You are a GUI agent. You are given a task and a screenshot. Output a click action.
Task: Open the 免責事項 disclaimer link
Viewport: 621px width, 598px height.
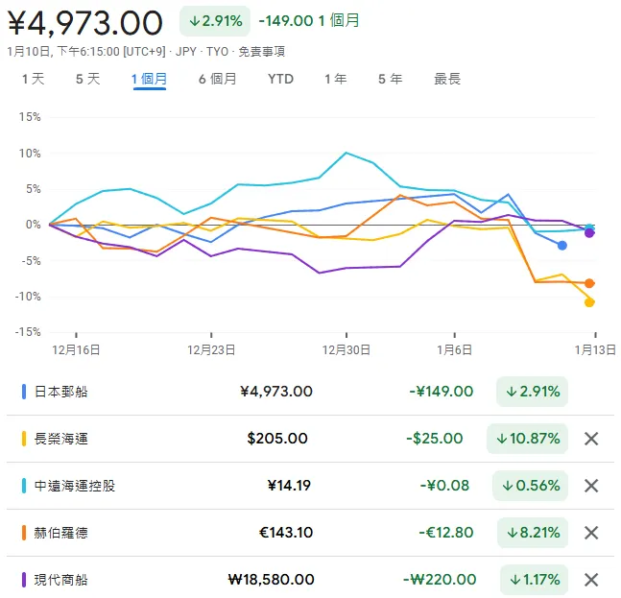point(261,52)
